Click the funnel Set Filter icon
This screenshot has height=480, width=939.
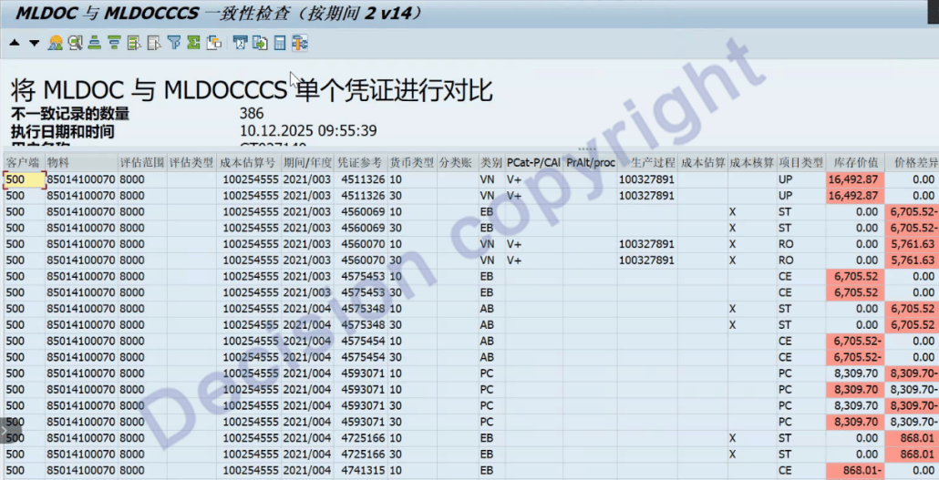[x=173, y=43]
